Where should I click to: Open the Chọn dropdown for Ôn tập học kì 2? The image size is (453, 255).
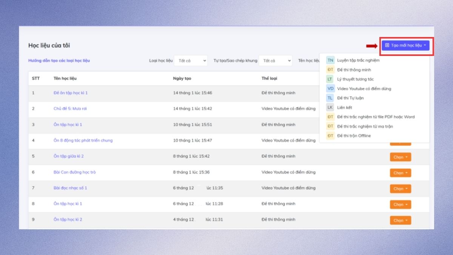click(x=401, y=221)
